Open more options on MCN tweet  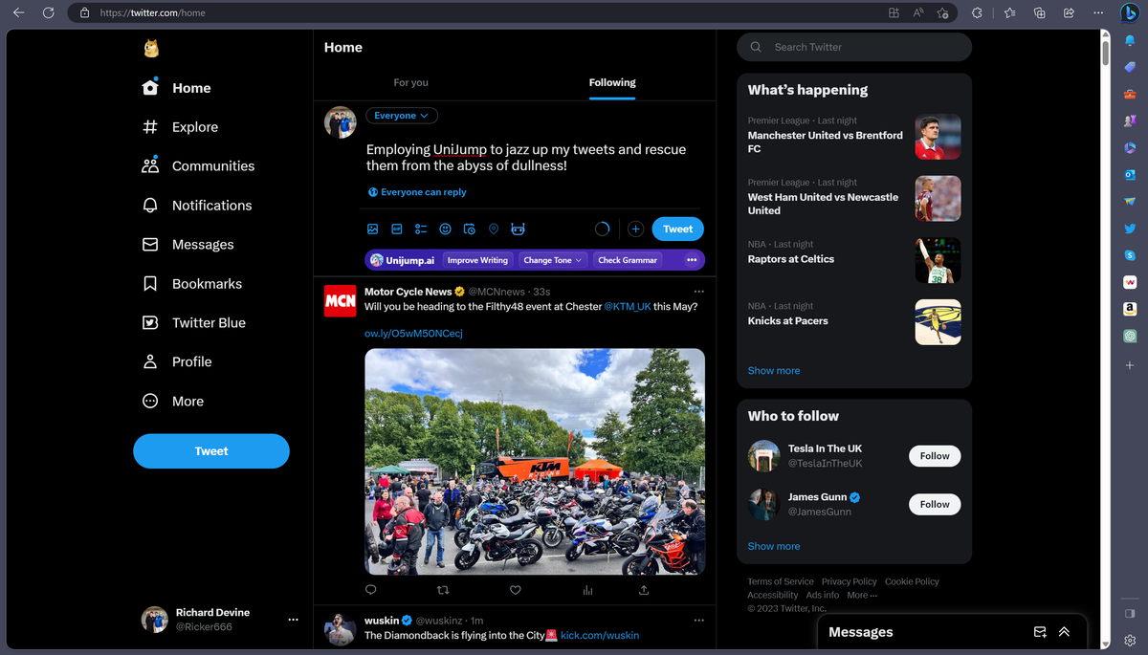(698, 292)
